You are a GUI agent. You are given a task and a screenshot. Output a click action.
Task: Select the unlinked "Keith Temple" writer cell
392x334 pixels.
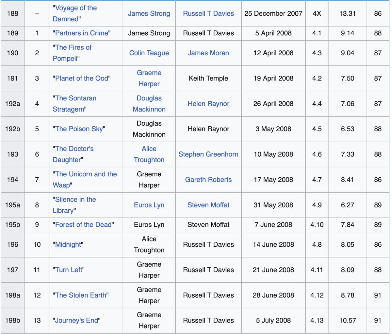208,78
